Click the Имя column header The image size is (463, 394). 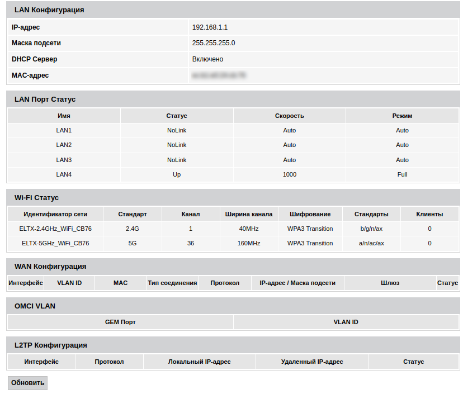64,116
